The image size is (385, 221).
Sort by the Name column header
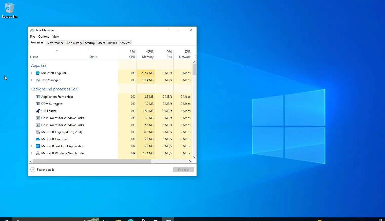[58, 54]
